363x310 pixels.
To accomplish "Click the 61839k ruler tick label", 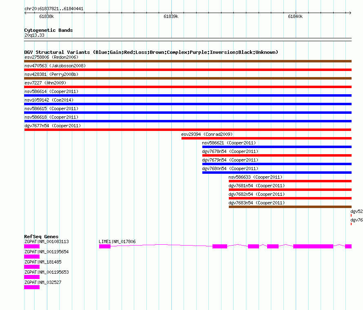I will [x=171, y=16].
